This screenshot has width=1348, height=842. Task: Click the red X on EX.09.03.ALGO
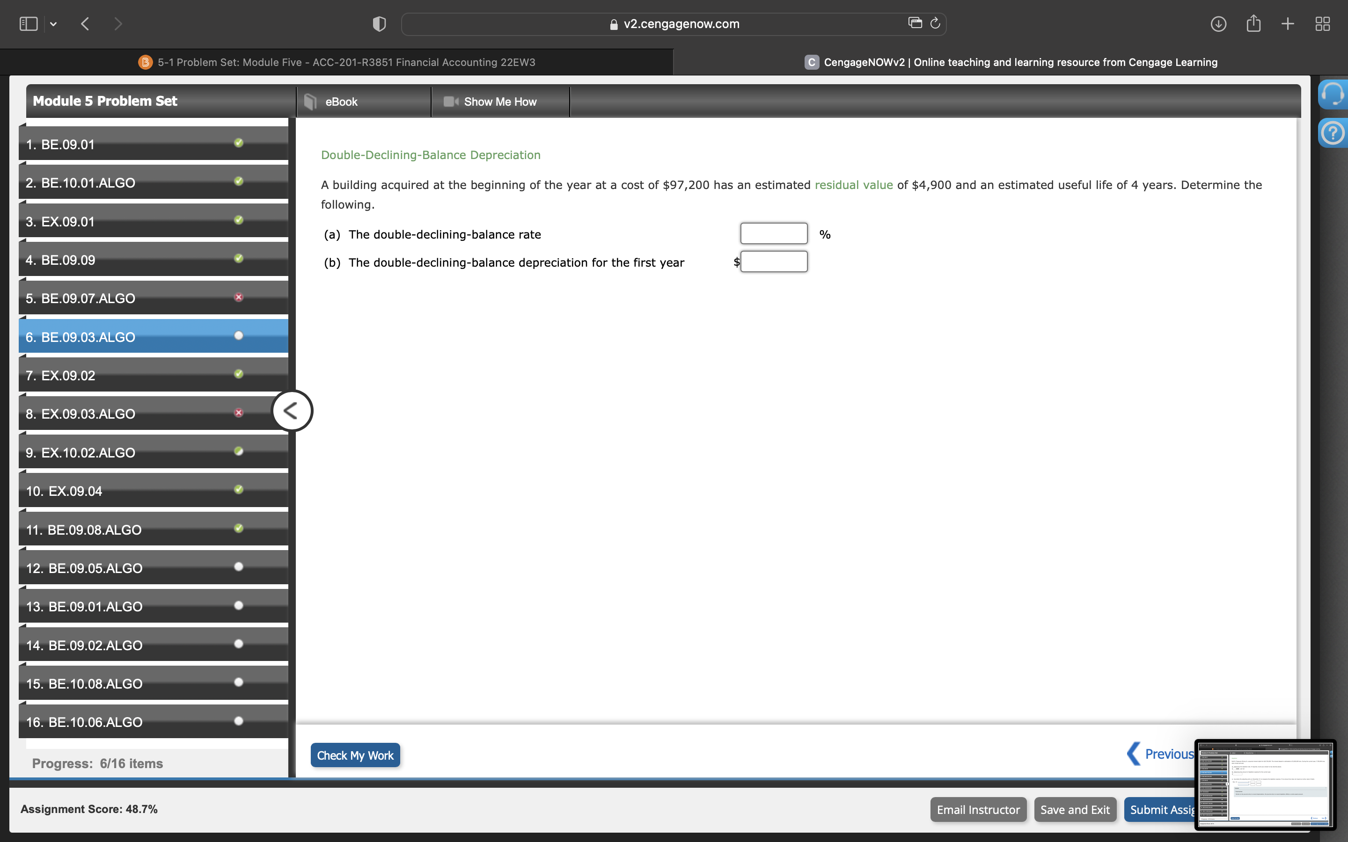(x=238, y=412)
